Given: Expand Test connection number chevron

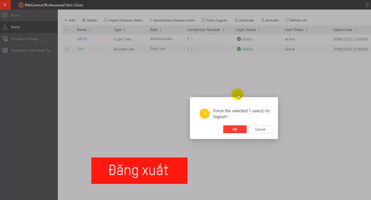Looking at the screenshot, I should tap(192, 49).
